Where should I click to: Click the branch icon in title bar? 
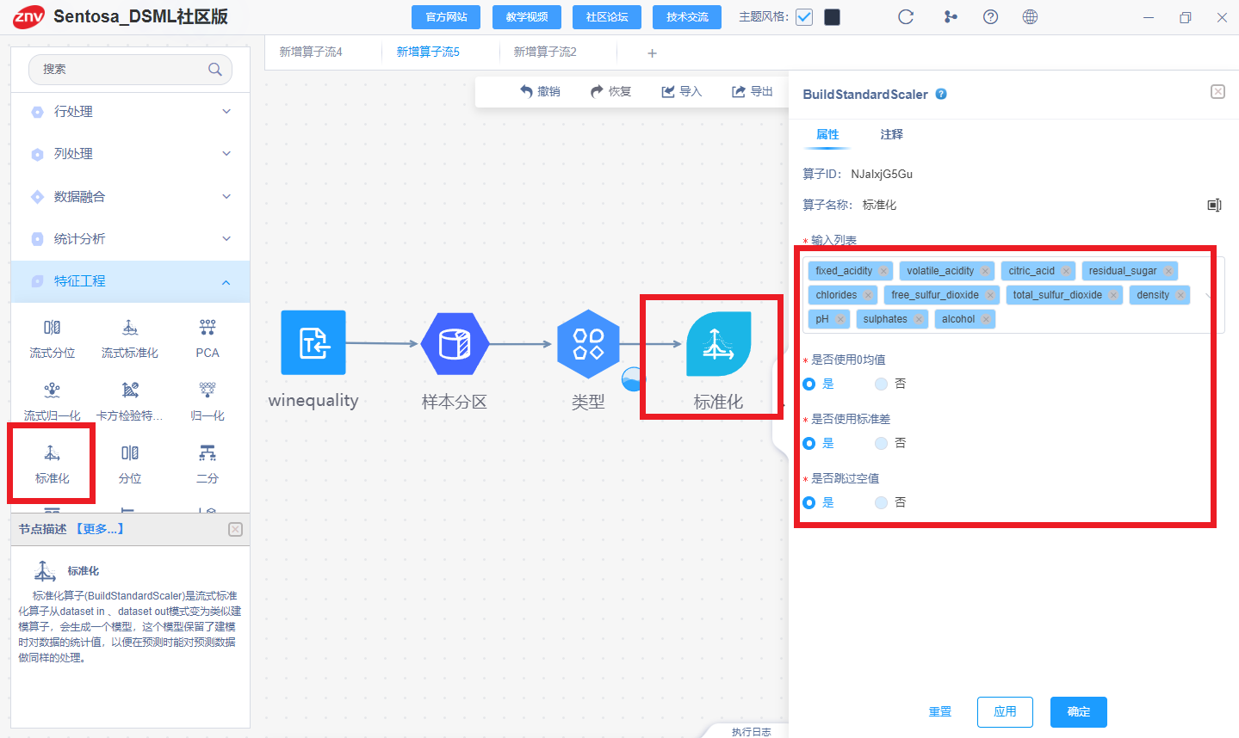[951, 17]
